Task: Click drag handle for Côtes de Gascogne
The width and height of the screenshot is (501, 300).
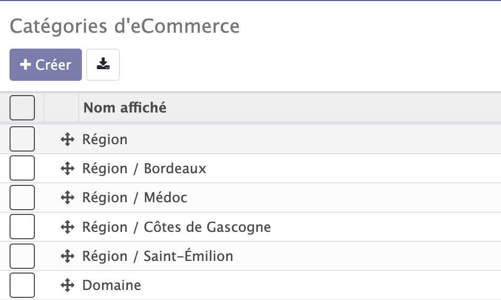Action: click(67, 227)
